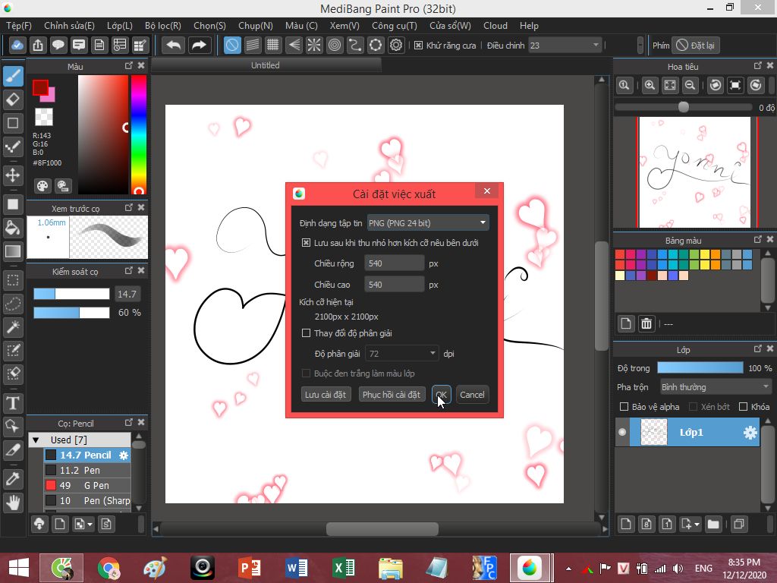Open the Lớp(L) menu
The image size is (777, 583).
click(x=120, y=26)
